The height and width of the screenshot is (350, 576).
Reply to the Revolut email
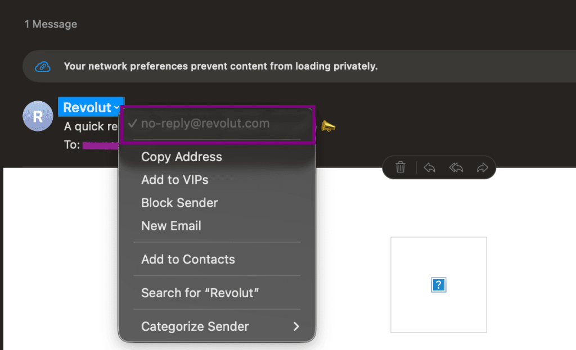point(428,167)
